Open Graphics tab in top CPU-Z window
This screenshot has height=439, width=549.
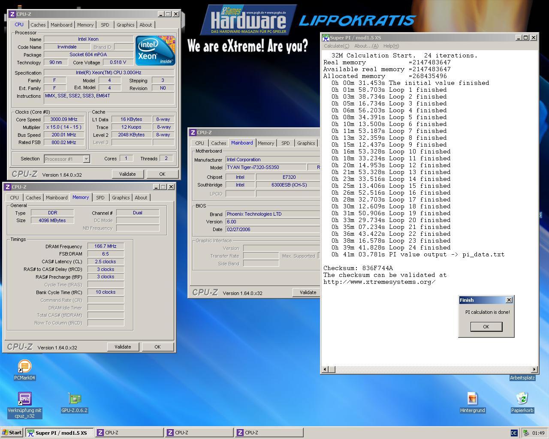(x=125, y=25)
